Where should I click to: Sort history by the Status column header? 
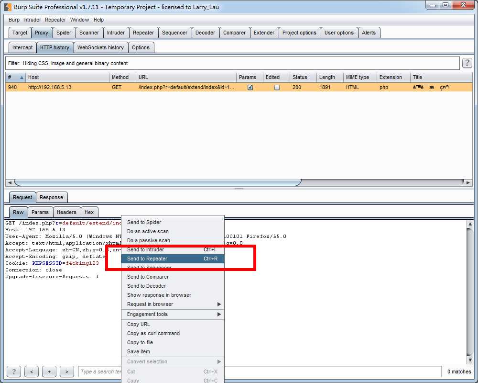303,77
